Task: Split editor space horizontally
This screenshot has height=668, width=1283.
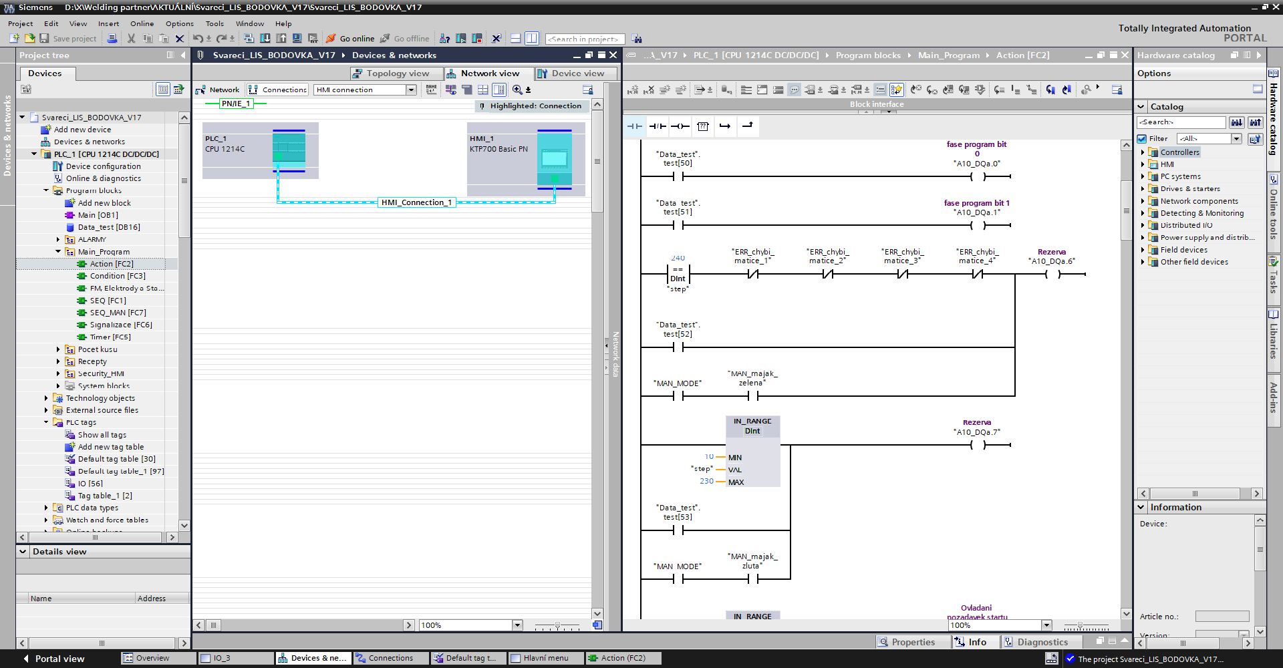Action: coord(515,39)
